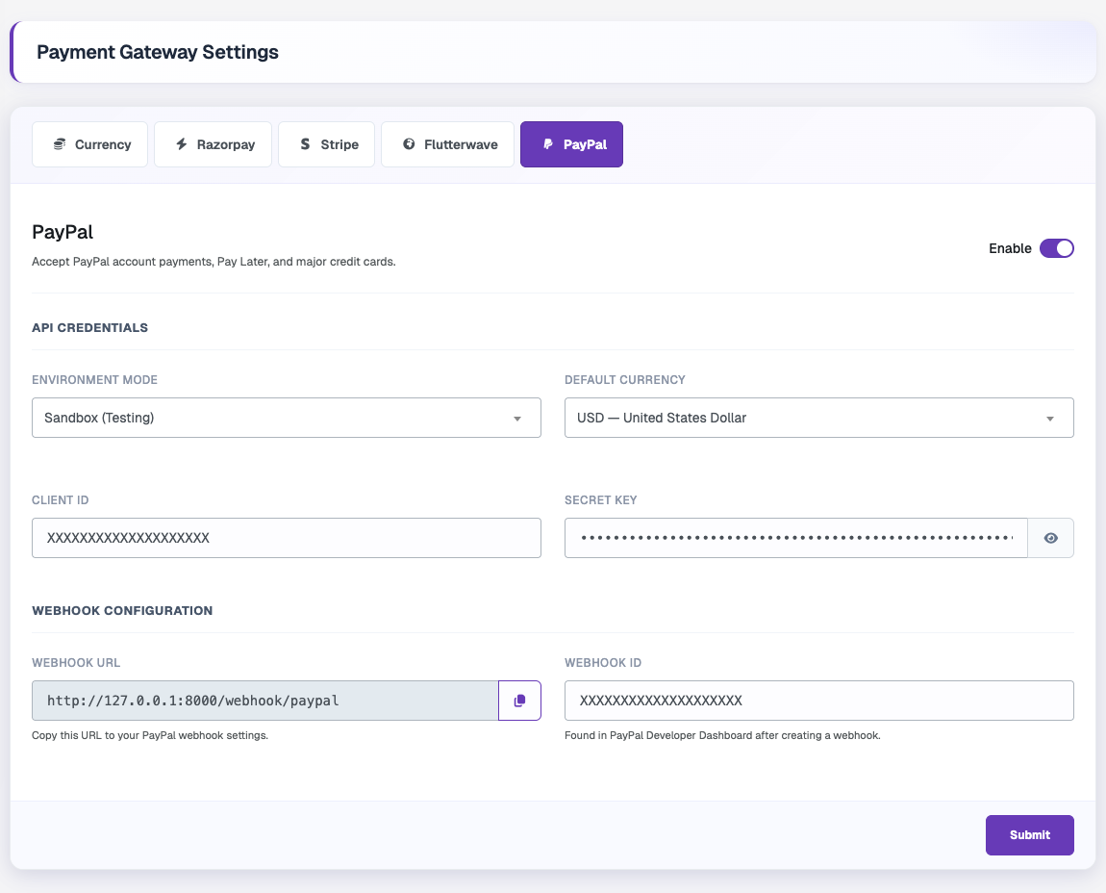The width and height of the screenshot is (1106, 893).
Task: Click the WEBHOOK CONFIGURATION section heading
Action: [x=122, y=611]
